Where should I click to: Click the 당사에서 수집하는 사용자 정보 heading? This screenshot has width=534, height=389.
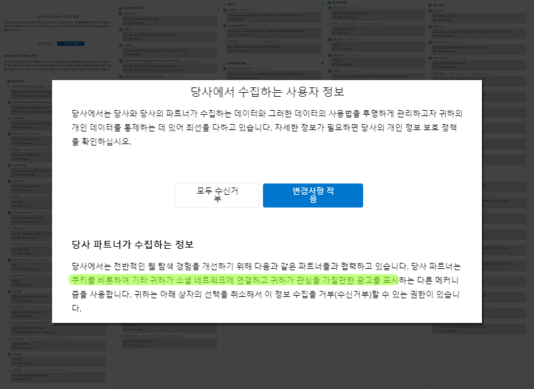(x=267, y=91)
